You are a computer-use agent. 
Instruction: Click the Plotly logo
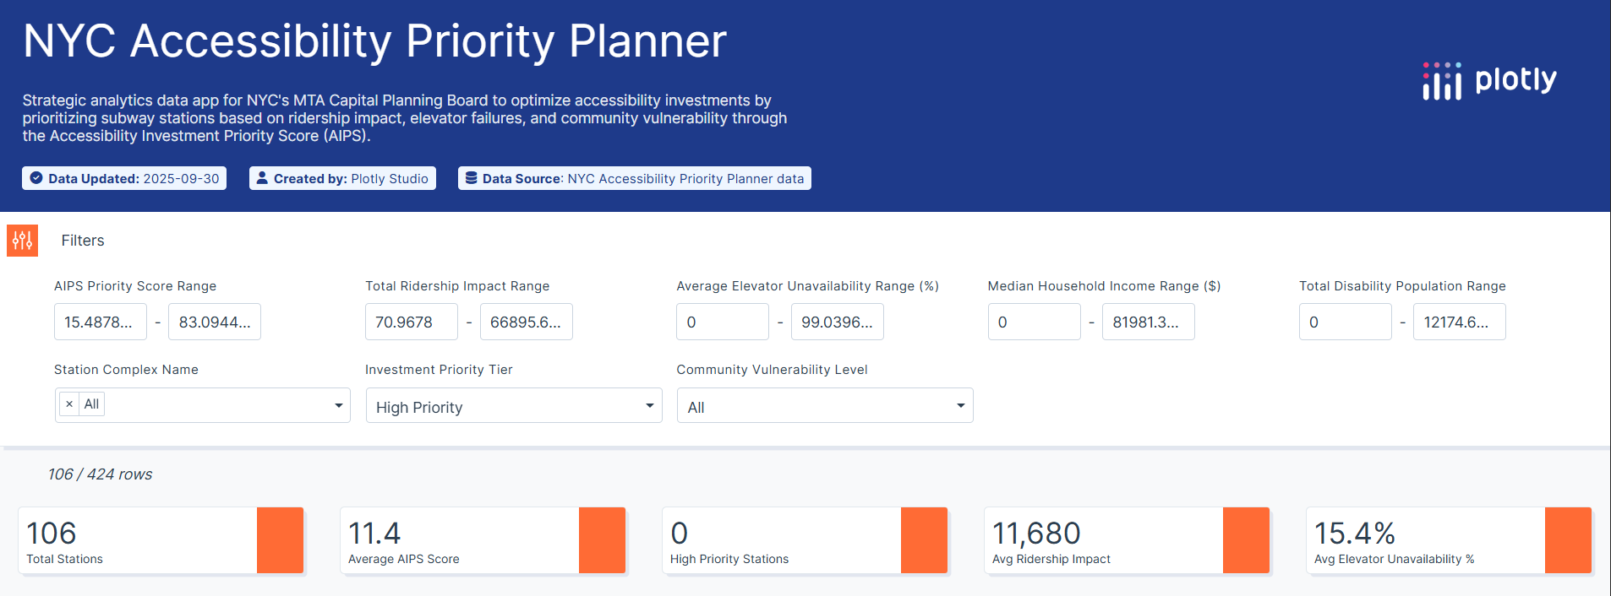(1489, 81)
